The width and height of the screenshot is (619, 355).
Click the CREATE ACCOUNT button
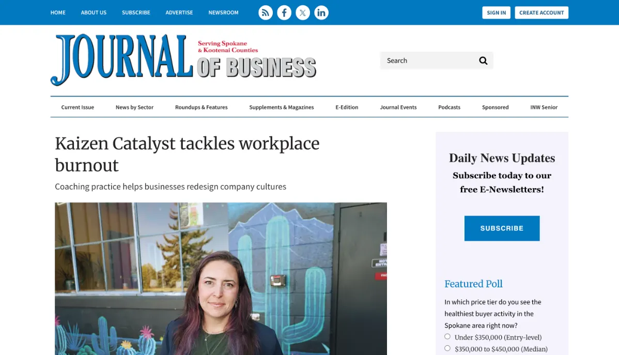pyautogui.click(x=541, y=12)
